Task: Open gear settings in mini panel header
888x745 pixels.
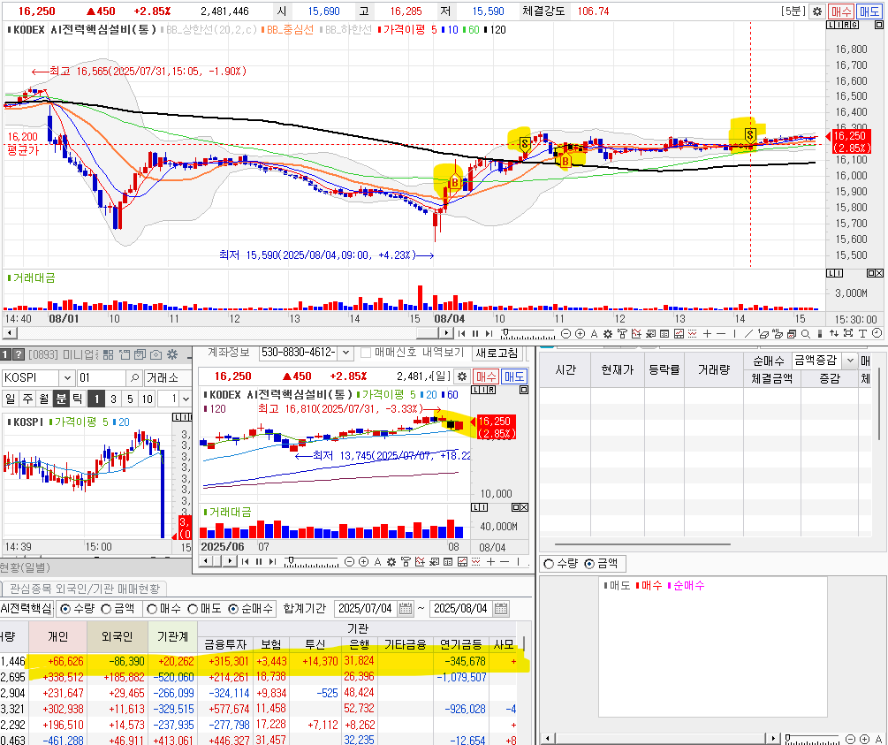Action: [x=172, y=354]
